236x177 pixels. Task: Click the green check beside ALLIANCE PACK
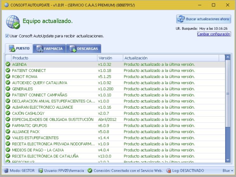tap(8, 131)
